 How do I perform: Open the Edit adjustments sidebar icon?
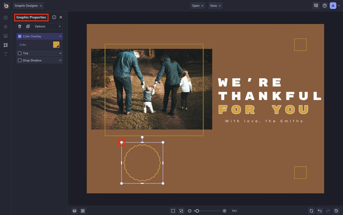(x=6, y=27)
